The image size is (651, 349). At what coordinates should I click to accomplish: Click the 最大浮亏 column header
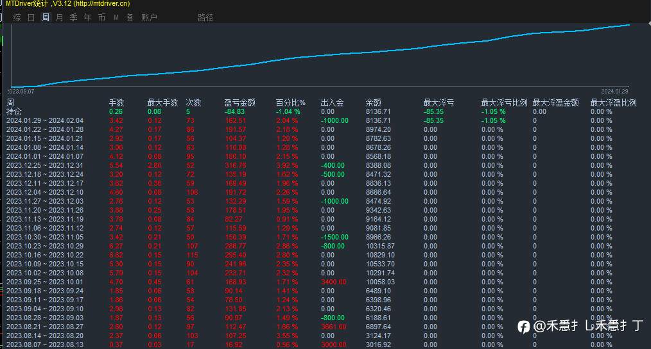tap(438, 102)
